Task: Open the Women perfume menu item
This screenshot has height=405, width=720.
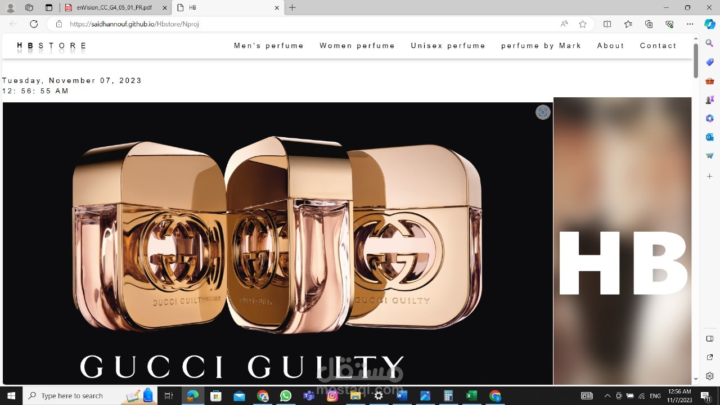Action: (x=357, y=46)
